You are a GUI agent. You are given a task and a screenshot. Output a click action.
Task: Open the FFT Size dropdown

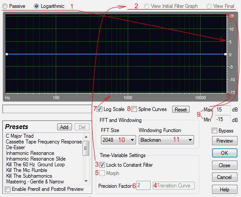(x=119, y=140)
